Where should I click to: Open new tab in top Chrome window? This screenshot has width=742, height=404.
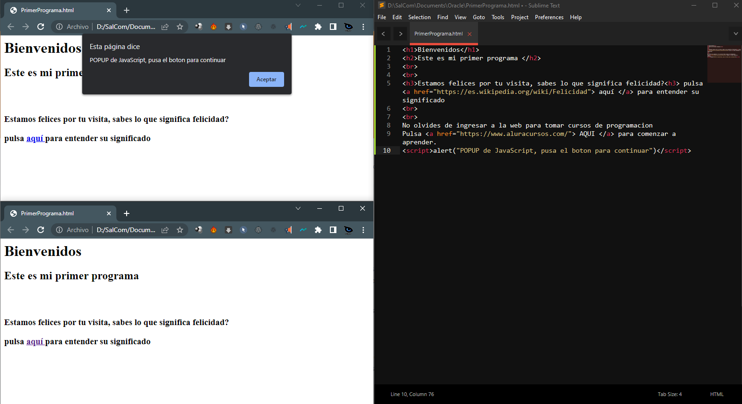click(127, 10)
